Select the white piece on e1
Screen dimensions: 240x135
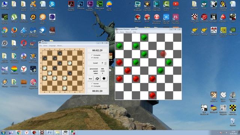click(64, 88)
